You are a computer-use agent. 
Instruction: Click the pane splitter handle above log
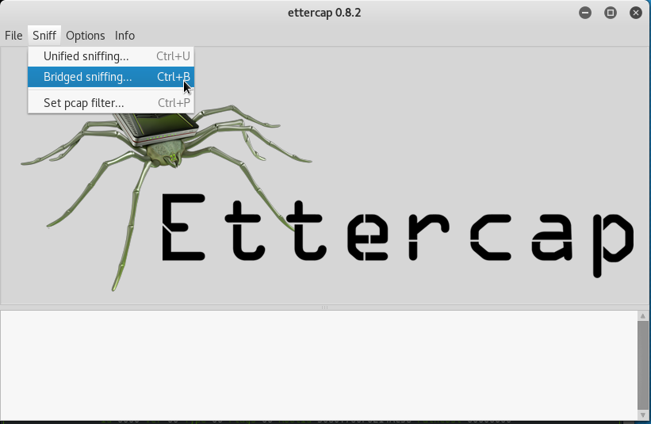tap(324, 307)
